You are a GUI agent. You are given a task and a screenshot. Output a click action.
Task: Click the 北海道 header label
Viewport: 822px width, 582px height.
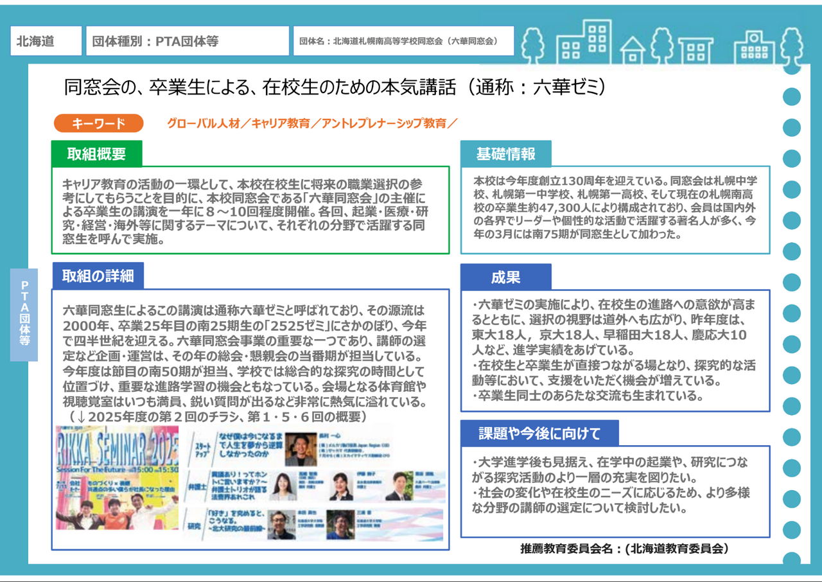coord(46,41)
